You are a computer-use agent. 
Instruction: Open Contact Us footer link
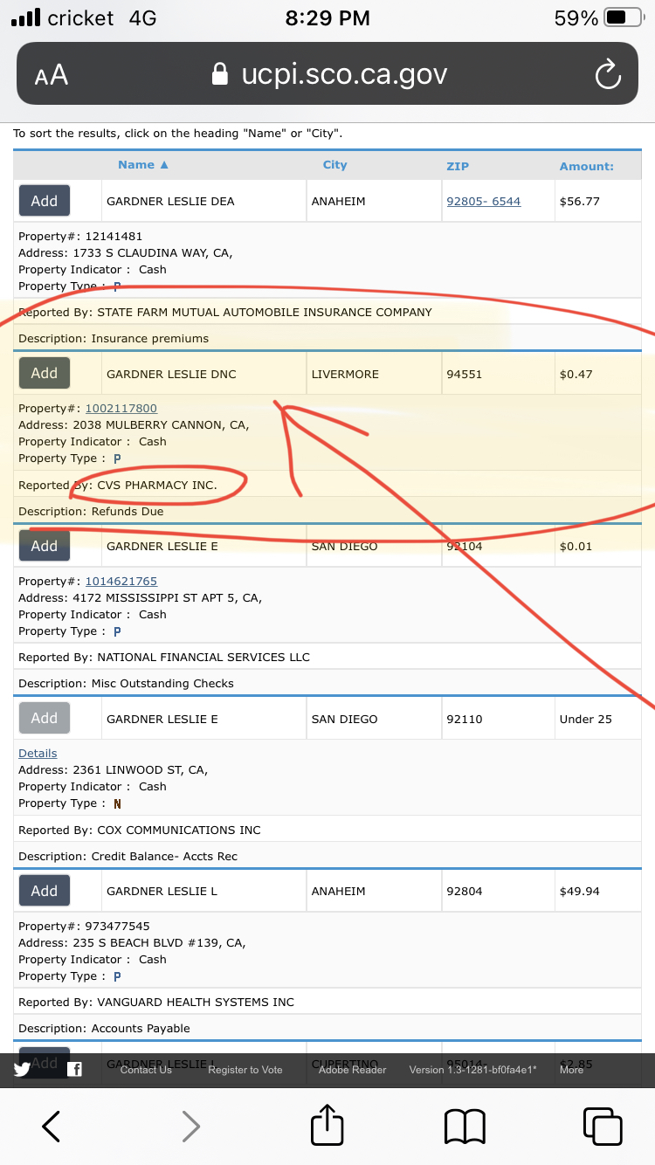coord(146,1070)
